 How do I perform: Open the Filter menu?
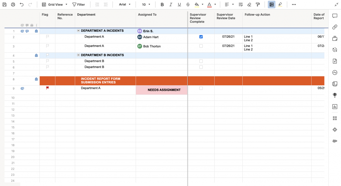pyautogui.click(x=79, y=4)
